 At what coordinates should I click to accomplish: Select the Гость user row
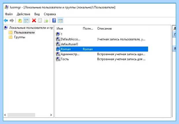(x=65, y=59)
